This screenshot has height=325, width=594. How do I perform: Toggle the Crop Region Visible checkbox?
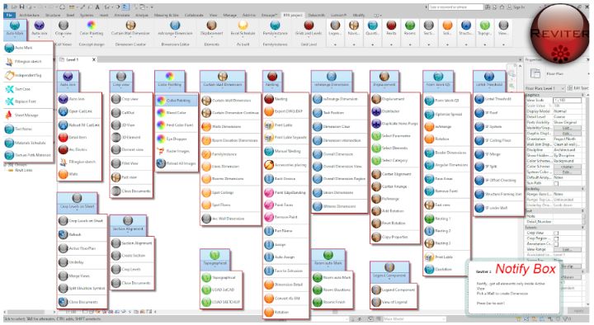tap(556, 238)
